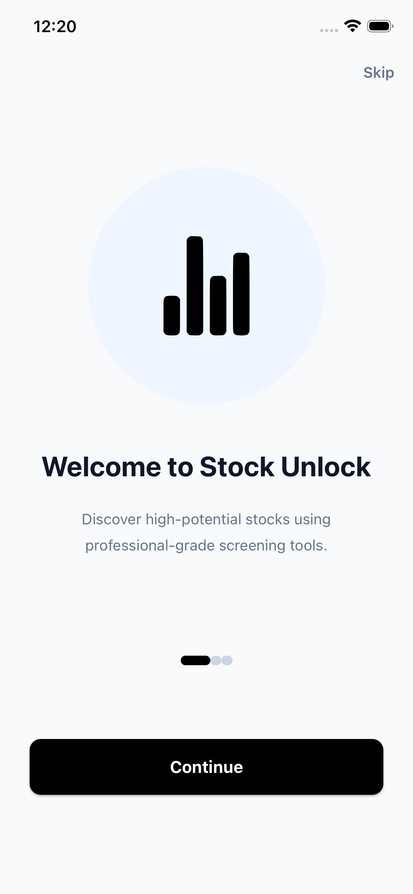
Task: Tap the cellular signal dots
Action: point(329,30)
